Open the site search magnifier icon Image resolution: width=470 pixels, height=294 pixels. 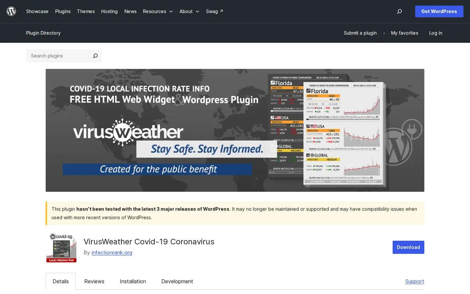(x=399, y=11)
